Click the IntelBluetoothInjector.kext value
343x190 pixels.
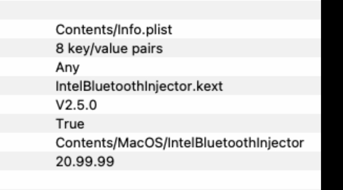139,86
